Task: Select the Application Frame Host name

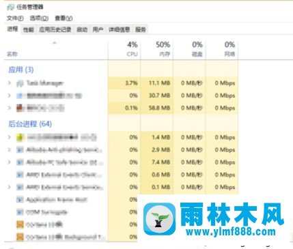Action: coord(57,200)
